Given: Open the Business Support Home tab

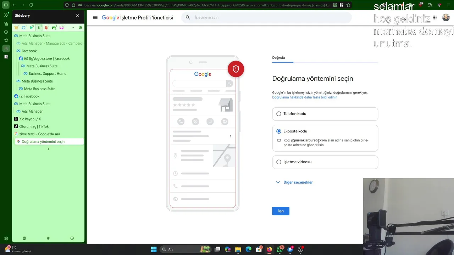Looking at the screenshot, I should (x=53, y=74).
